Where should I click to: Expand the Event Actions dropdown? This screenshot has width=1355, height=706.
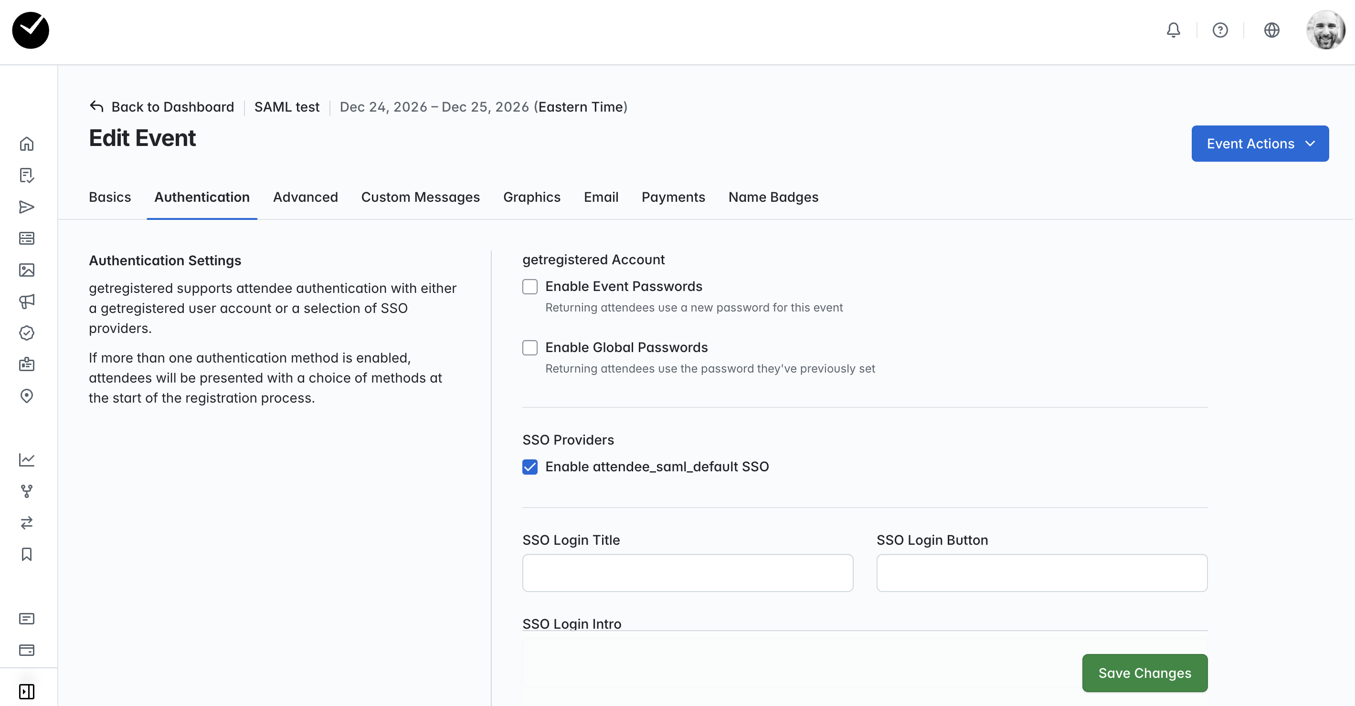pyautogui.click(x=1260, y=144)
